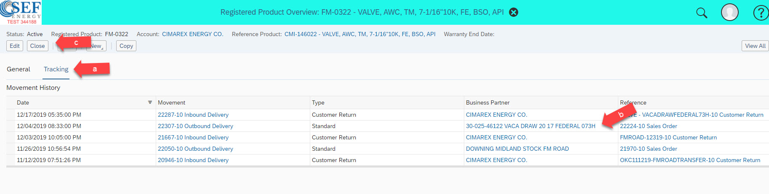Open the help question mark icon
Screen dimensions: 769x194
761,13
